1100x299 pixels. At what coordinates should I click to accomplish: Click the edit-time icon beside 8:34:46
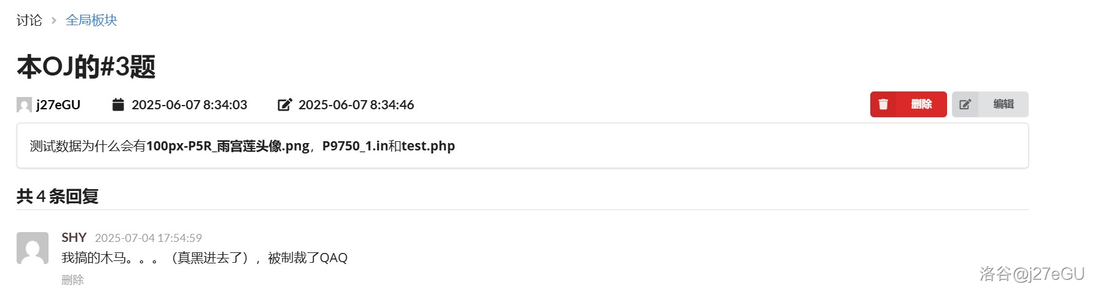pos(285,104)
